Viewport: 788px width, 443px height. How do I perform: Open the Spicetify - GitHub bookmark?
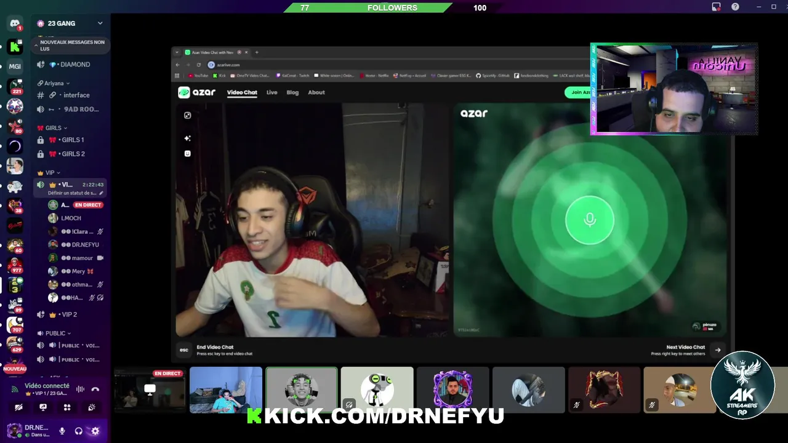point(492,76)
